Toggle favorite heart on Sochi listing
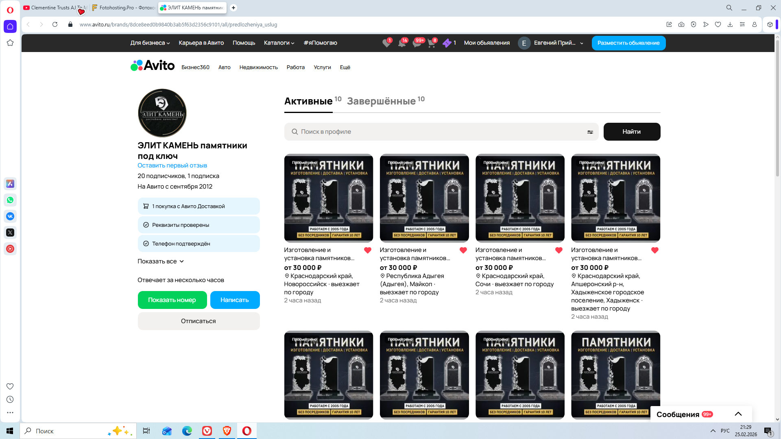This screenshot has height=439, width=781. (558, 250)
